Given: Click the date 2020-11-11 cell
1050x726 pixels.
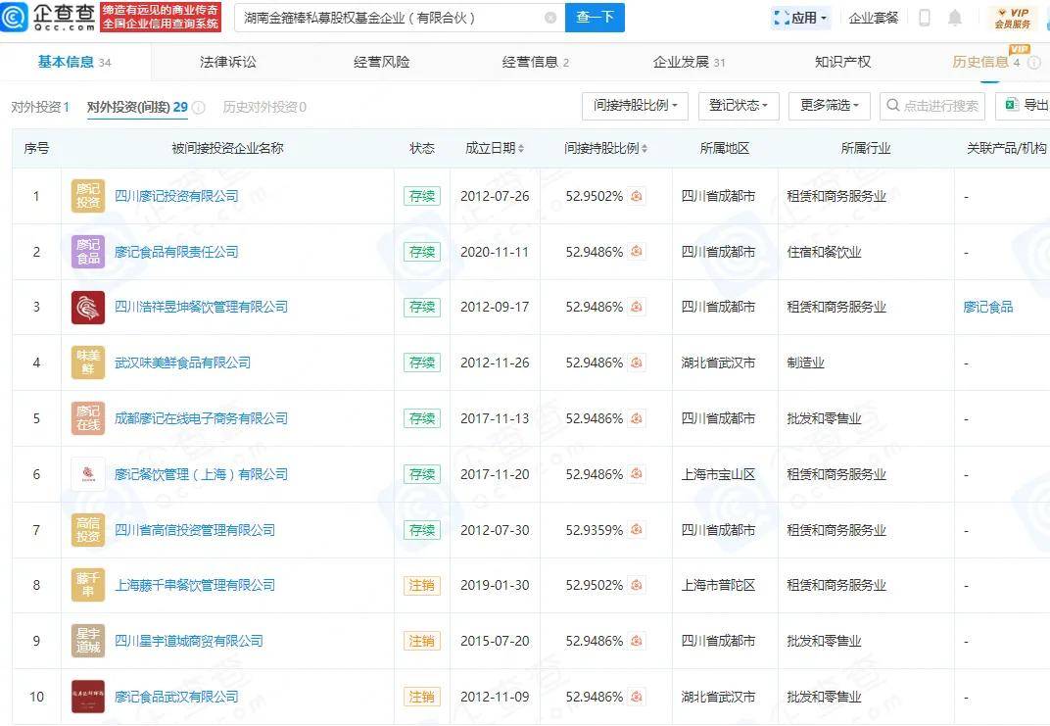Looking at the screenshot, I should (x=495, y=252).
